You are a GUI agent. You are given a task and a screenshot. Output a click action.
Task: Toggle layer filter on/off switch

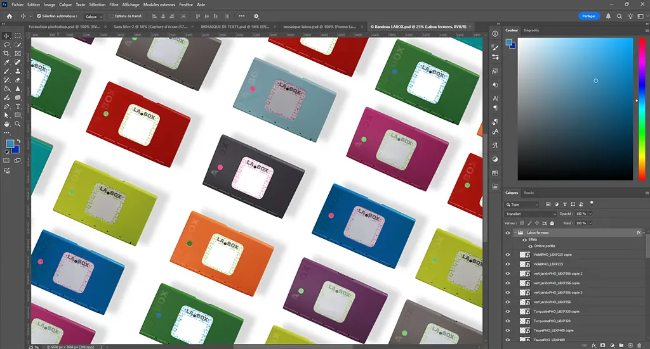592,203
